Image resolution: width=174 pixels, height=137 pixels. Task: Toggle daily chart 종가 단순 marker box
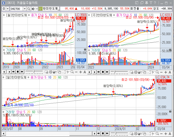28,77
